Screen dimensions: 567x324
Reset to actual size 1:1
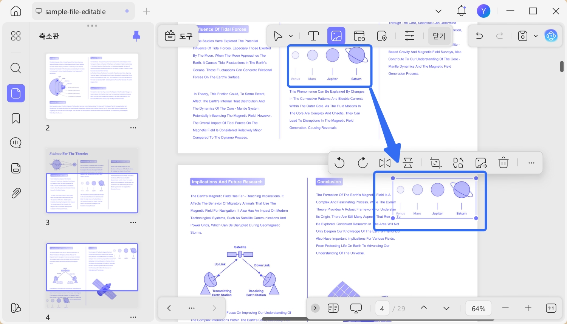click(x=551, y=308)
